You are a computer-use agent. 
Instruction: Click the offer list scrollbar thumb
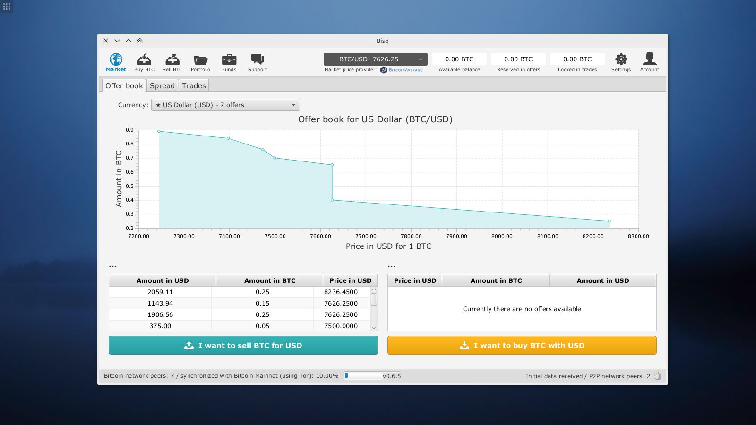coord(374,299)
